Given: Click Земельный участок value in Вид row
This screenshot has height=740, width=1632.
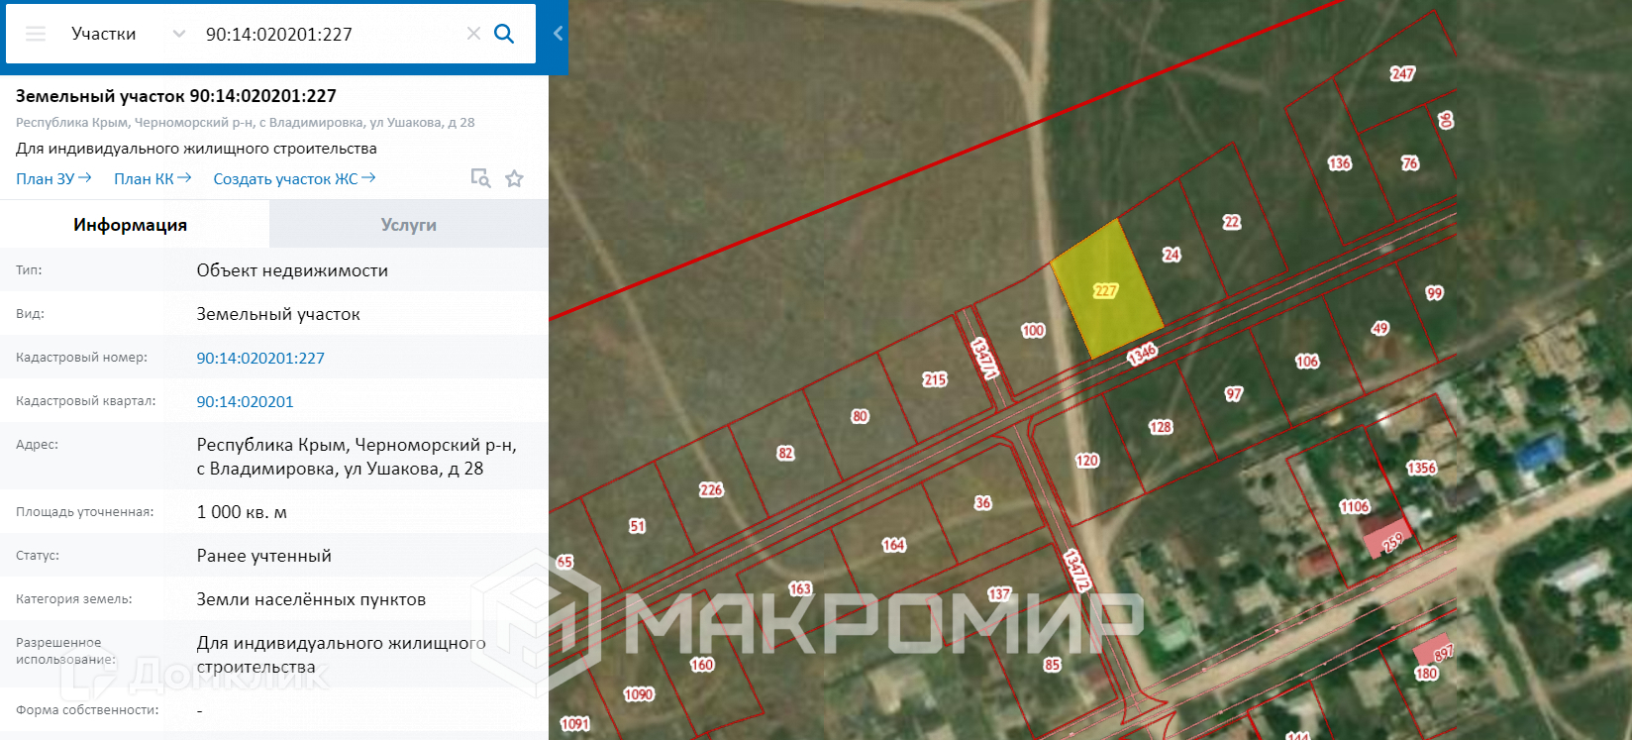Looking at the screenshot, I should pyautogui.click(x=278, y=314).
